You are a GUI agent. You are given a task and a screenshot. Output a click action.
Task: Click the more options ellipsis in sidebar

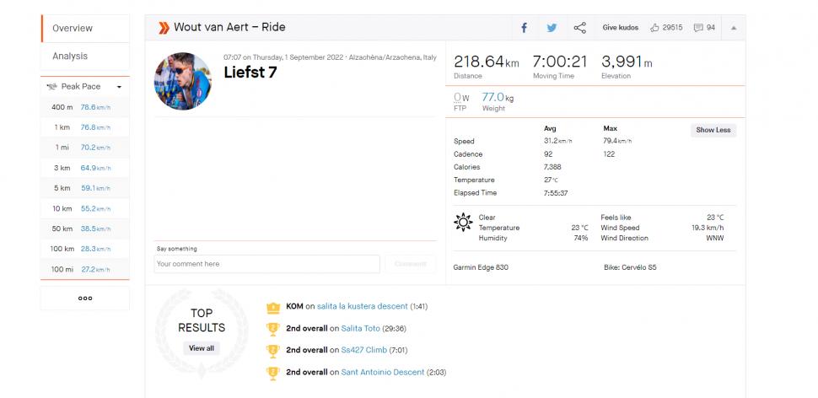pos(85,298)
